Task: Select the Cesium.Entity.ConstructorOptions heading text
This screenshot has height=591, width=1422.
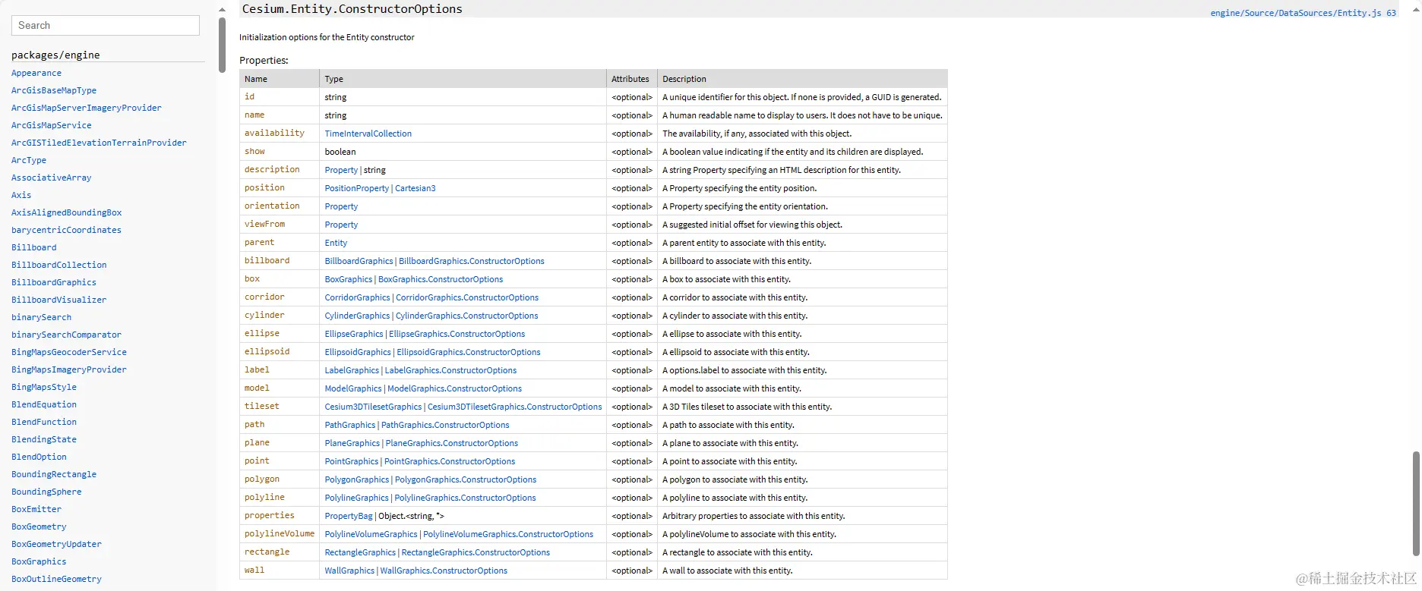Action: tap(352, 9)
